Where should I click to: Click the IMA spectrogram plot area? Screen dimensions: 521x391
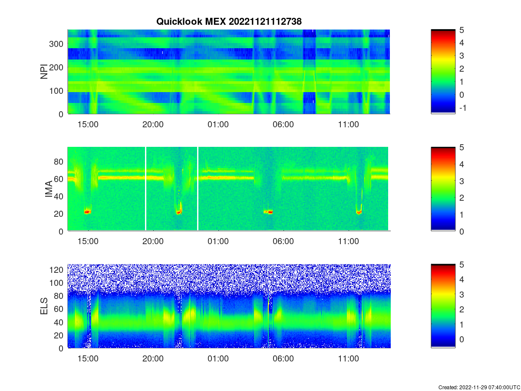[x=229, y=189]
